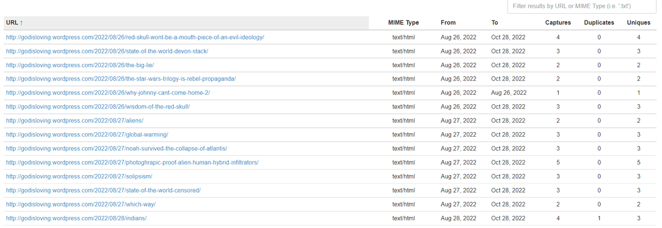
Task: Sort by MIME Type column header
Action: [404, 23]
